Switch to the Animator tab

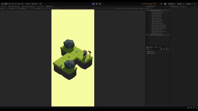(41, 6)
